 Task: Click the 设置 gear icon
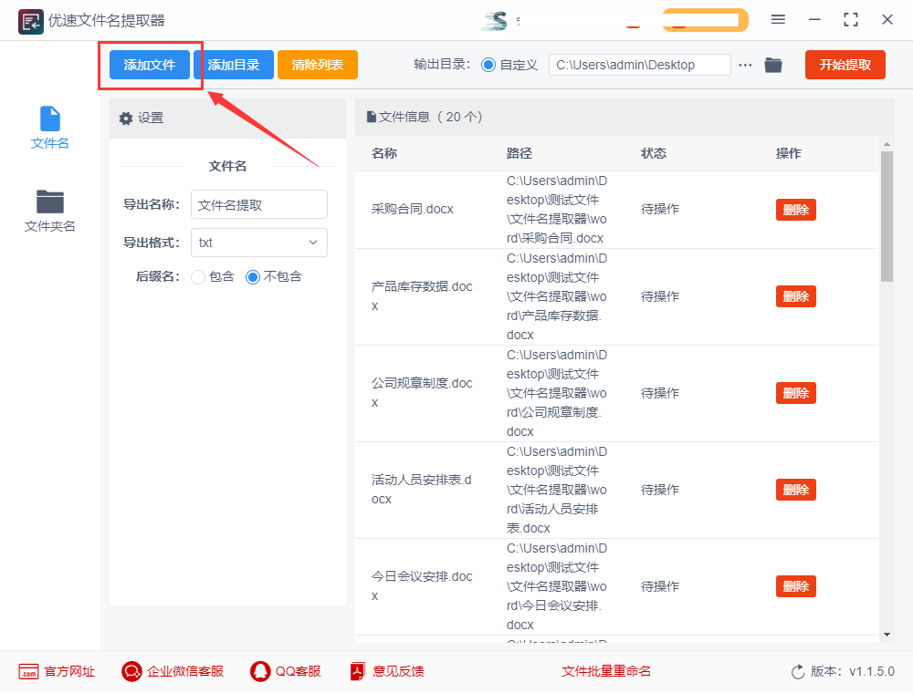126,119
